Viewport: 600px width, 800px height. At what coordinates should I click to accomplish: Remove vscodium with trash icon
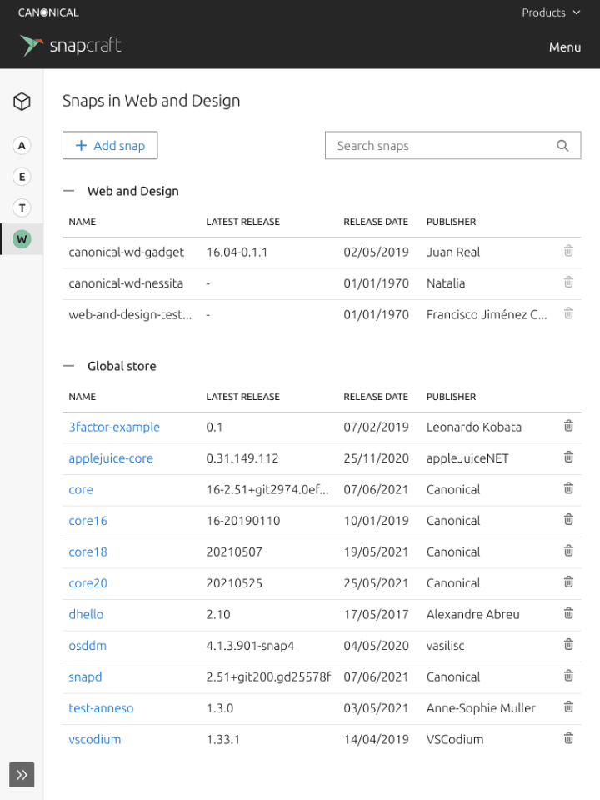point(568,738)
